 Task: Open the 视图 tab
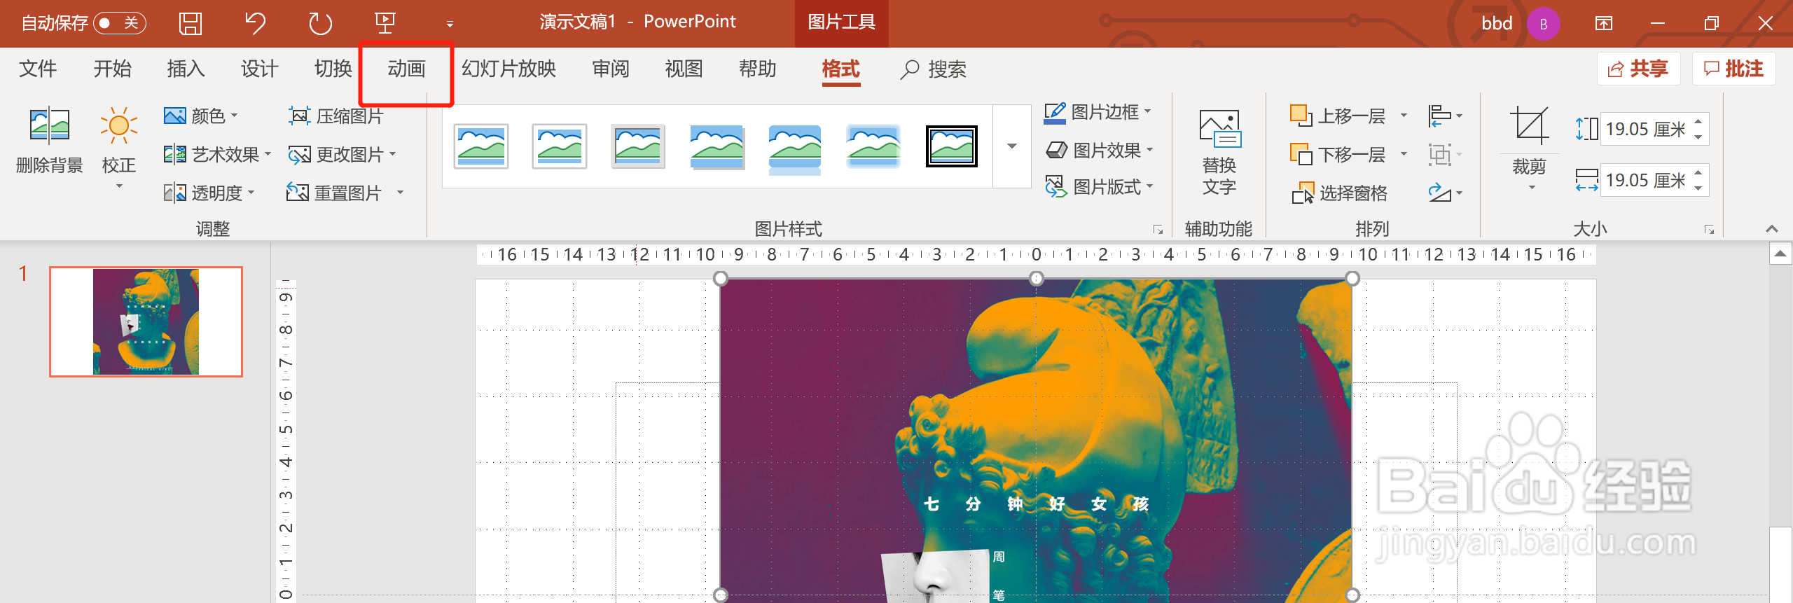coord(684,69)
